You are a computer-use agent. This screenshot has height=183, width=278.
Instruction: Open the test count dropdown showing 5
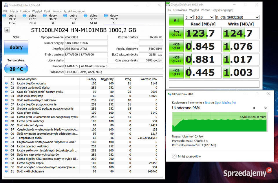(189, 17)
